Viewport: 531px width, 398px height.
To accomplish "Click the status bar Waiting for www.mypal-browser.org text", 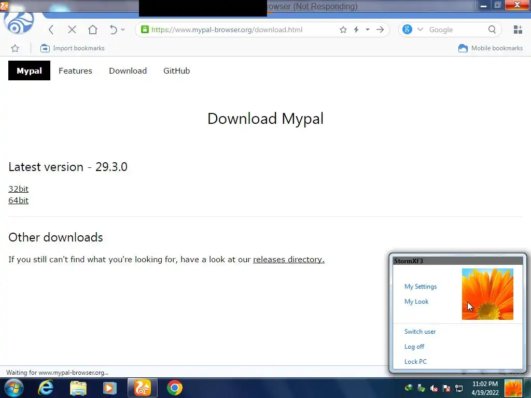I will (x=57, y=373).
